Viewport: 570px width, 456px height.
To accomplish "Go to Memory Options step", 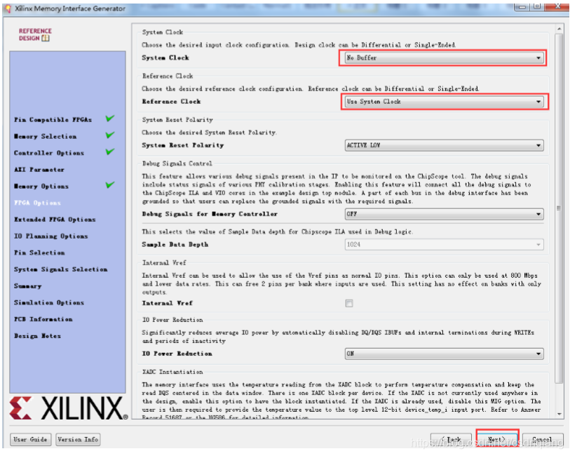I will click(41, 187).
